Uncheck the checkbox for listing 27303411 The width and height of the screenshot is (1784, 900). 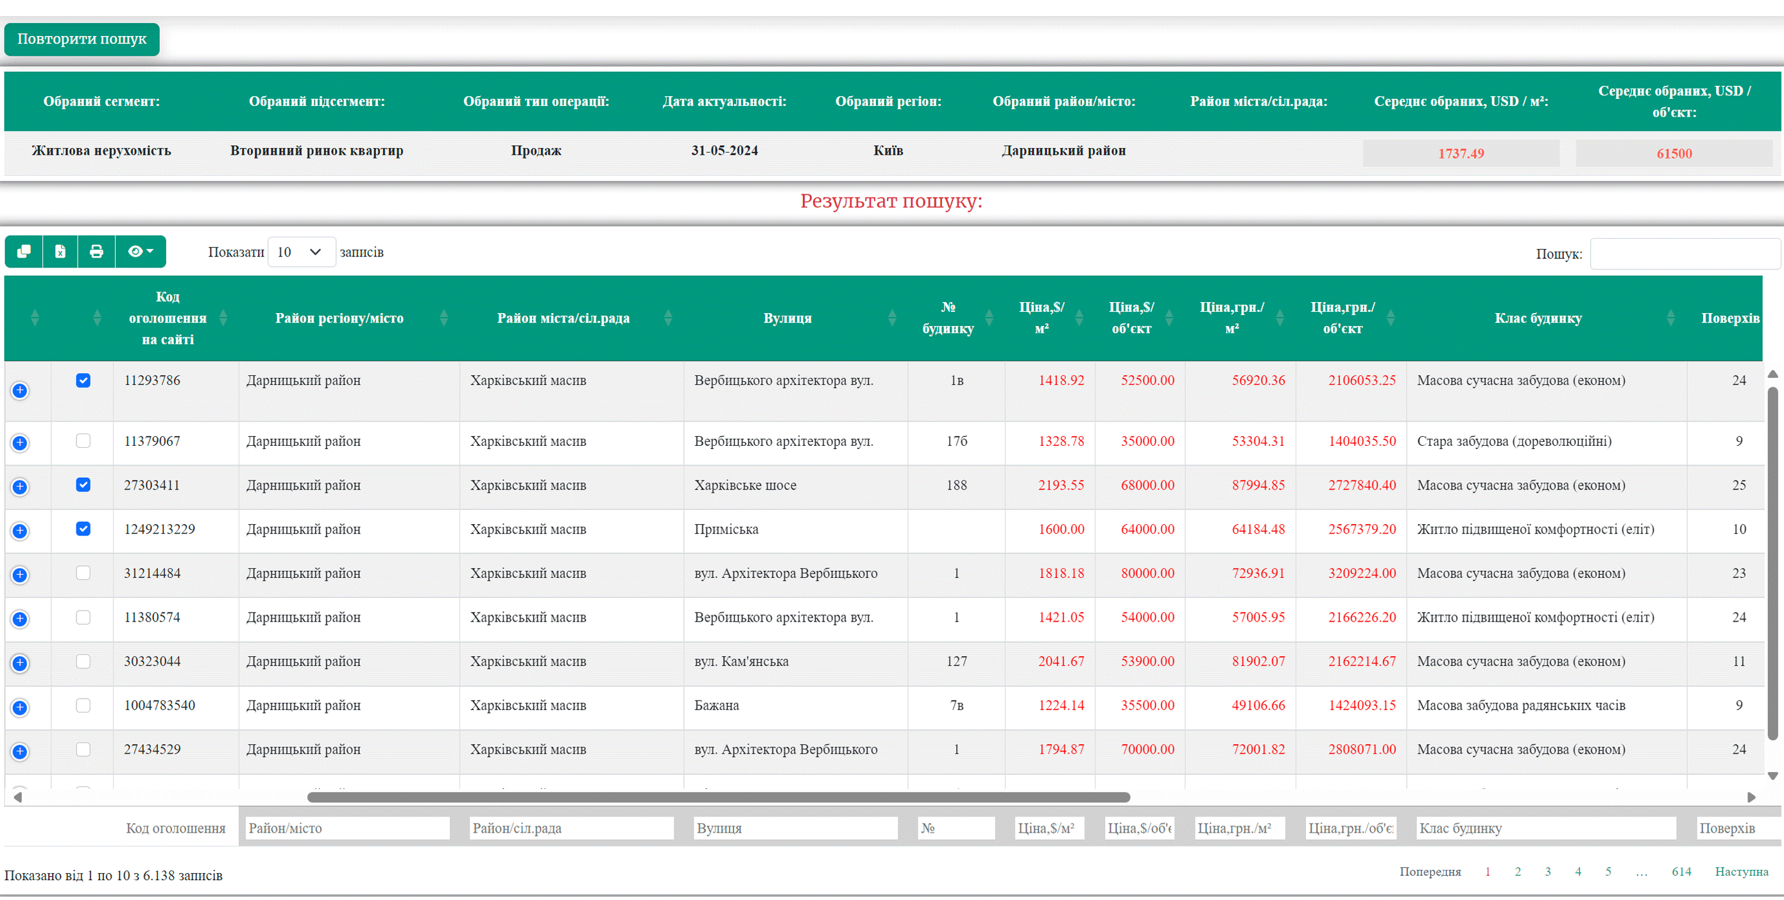[83, 484]
